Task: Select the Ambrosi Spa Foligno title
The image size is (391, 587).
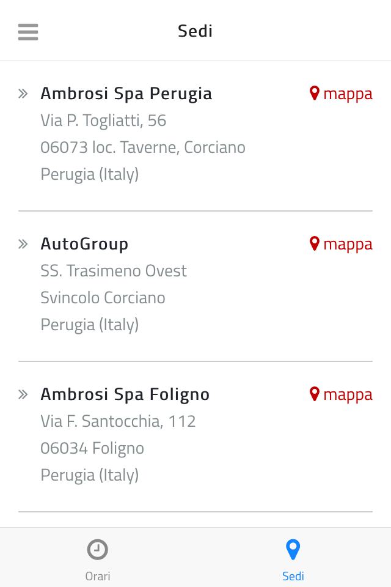Action: click(125, 394)
